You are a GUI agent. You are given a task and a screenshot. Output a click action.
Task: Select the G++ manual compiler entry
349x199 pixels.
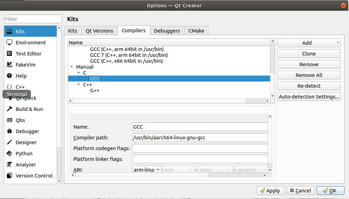pyautogui.click(x=95, y=90)
